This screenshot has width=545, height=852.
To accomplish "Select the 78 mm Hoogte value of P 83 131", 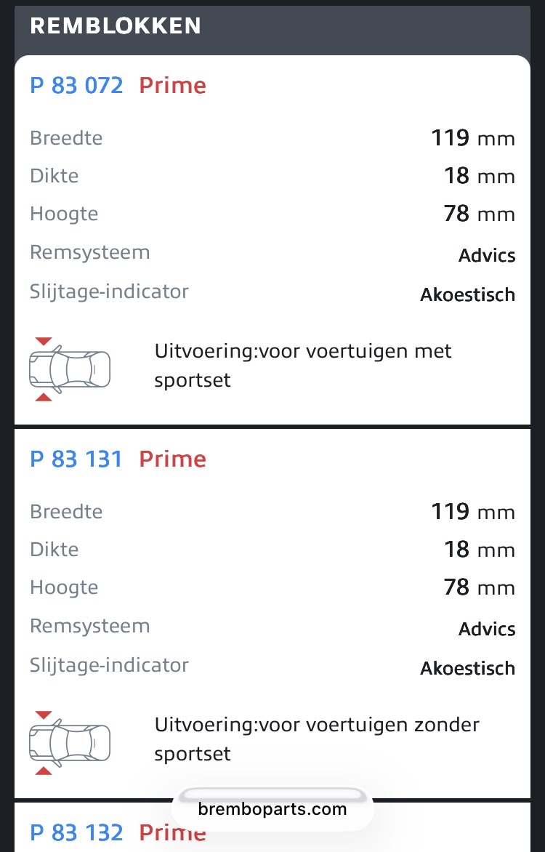I will coord(479,587).
